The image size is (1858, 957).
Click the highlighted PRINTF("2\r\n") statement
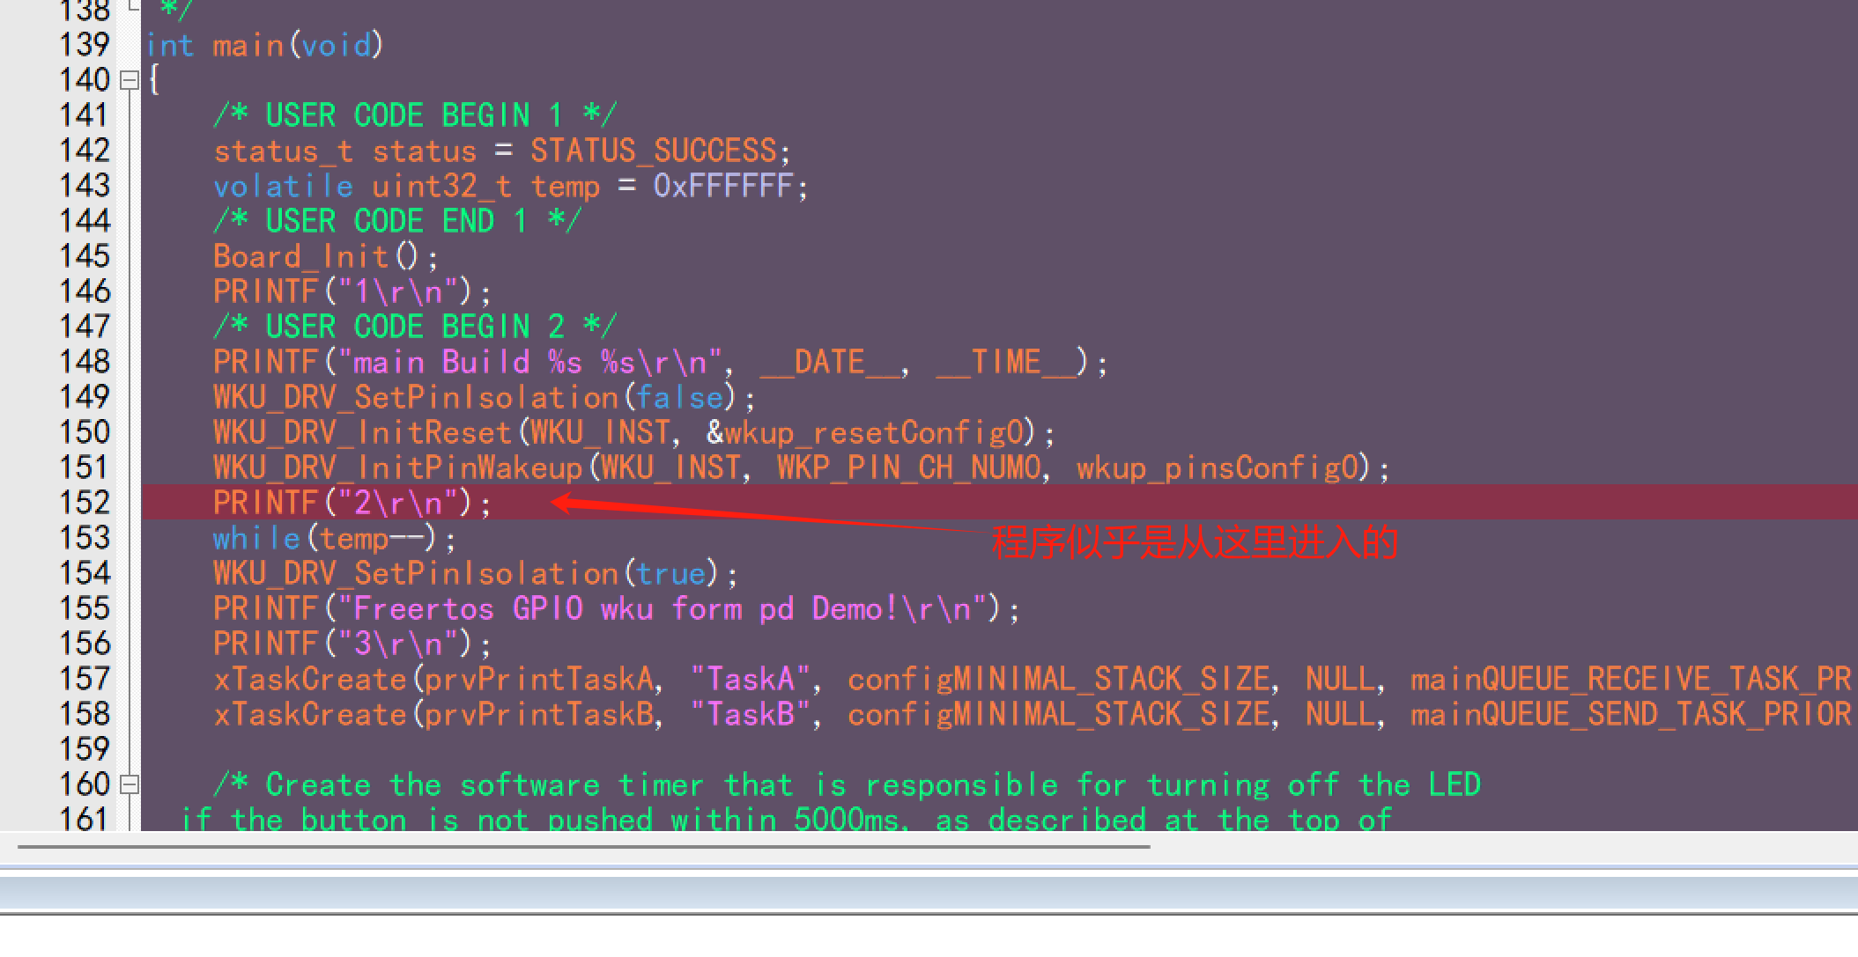pos(352,504)
